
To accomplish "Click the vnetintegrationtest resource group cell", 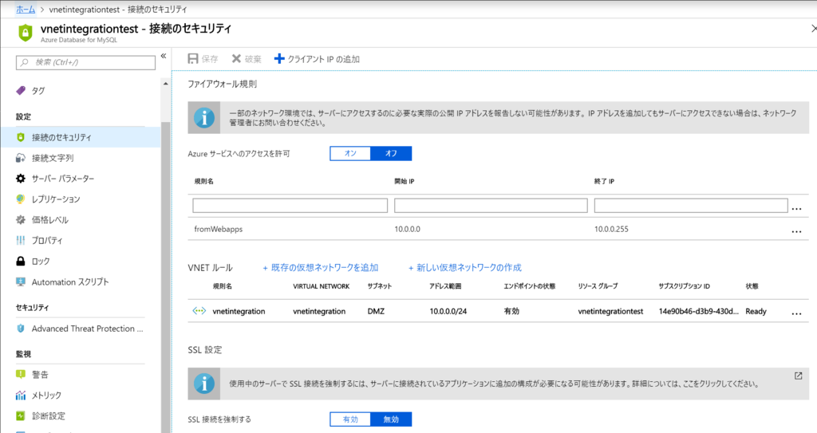I will (x=610, y=311).
